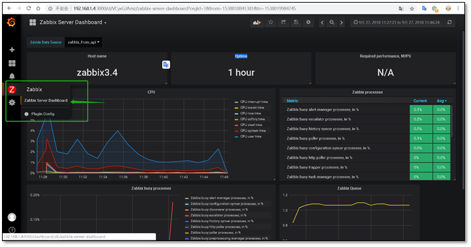This screenshot has width=471, height=247.
Task: Click the Share dashboard icon
Action: click(x=283, y=22)
